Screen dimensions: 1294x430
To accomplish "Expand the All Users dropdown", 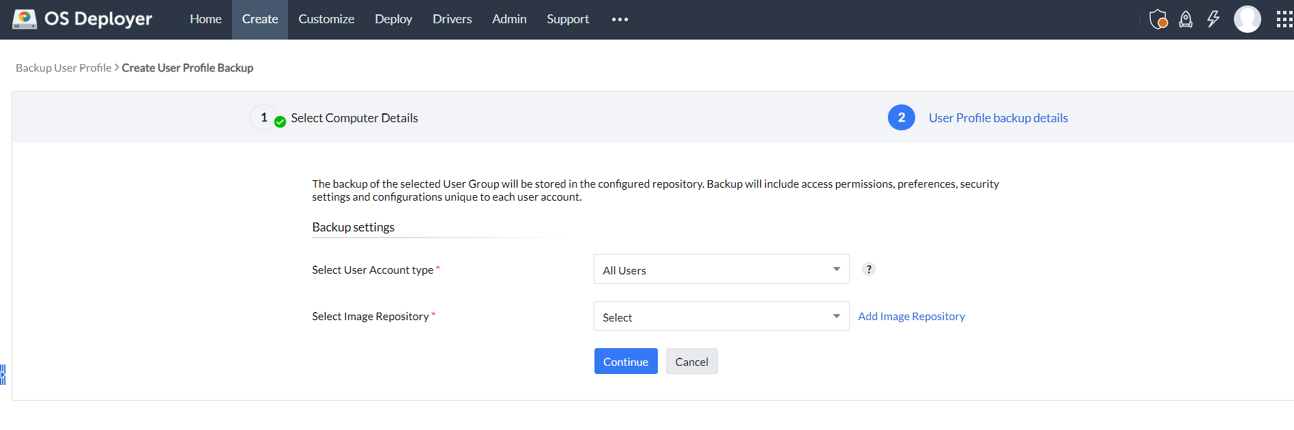I will 721,269.
